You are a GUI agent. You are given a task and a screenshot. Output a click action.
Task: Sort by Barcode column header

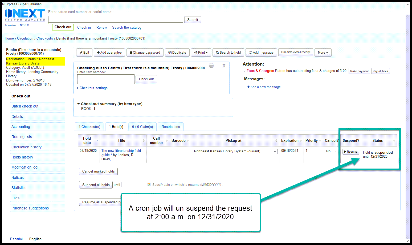[180, 140]
